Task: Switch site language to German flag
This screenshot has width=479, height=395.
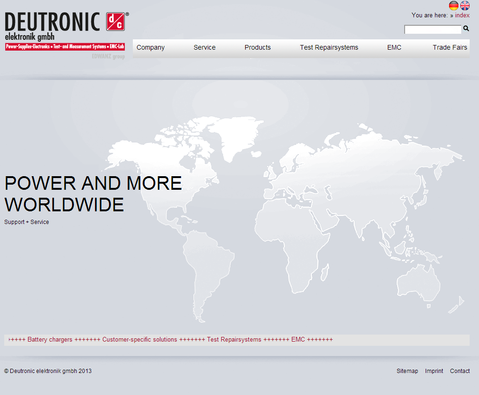Action: [453, 6]
